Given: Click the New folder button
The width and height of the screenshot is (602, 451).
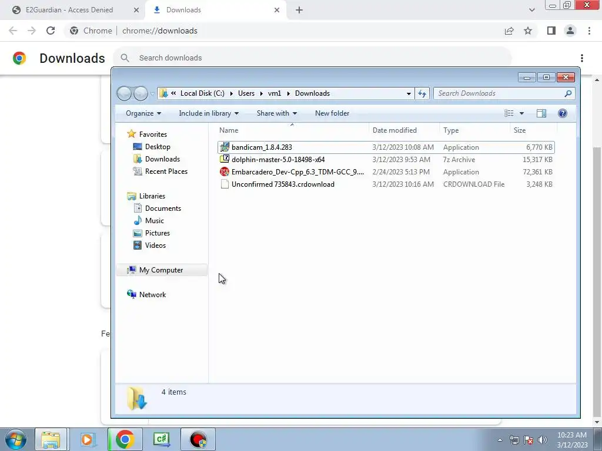Looking at the screenshot, I should coord(332,113).
